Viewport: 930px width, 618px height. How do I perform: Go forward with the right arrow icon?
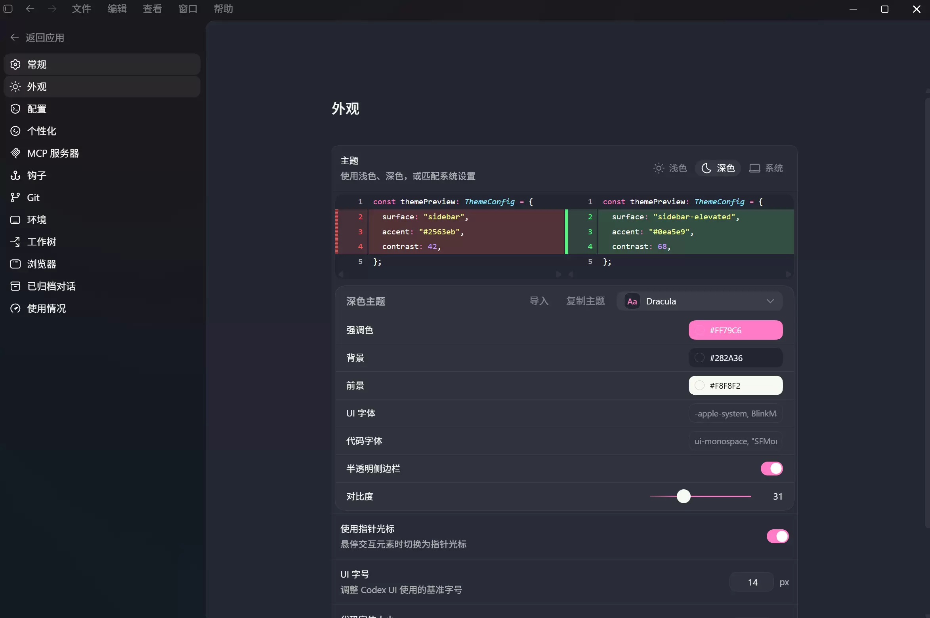pos(52,9)
